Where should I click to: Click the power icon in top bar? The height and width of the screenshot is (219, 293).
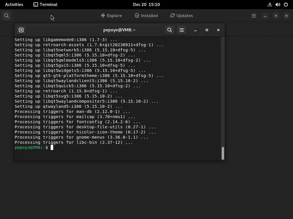(x=286, y=5)
